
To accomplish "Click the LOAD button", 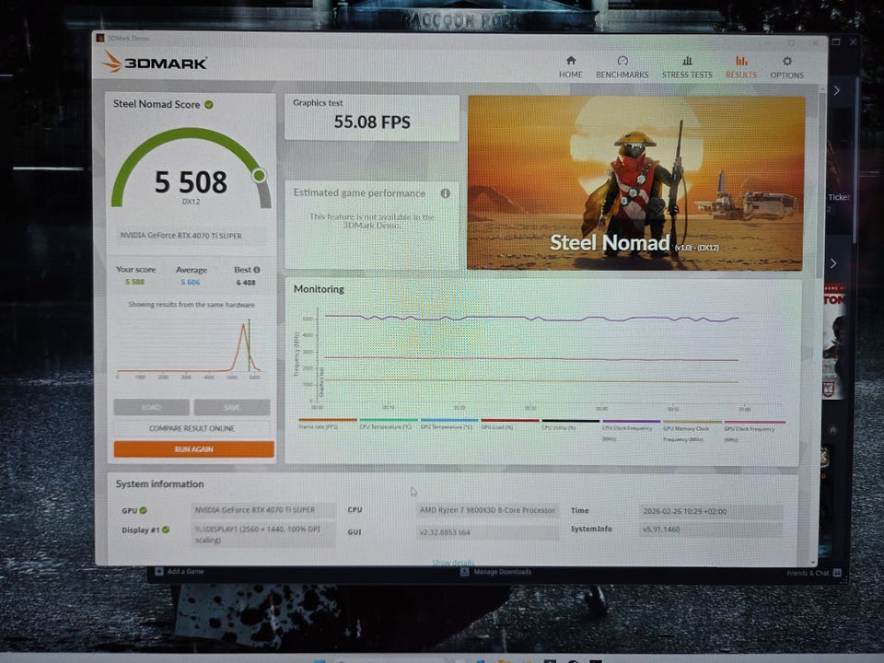I will click(x=151, y=407).
